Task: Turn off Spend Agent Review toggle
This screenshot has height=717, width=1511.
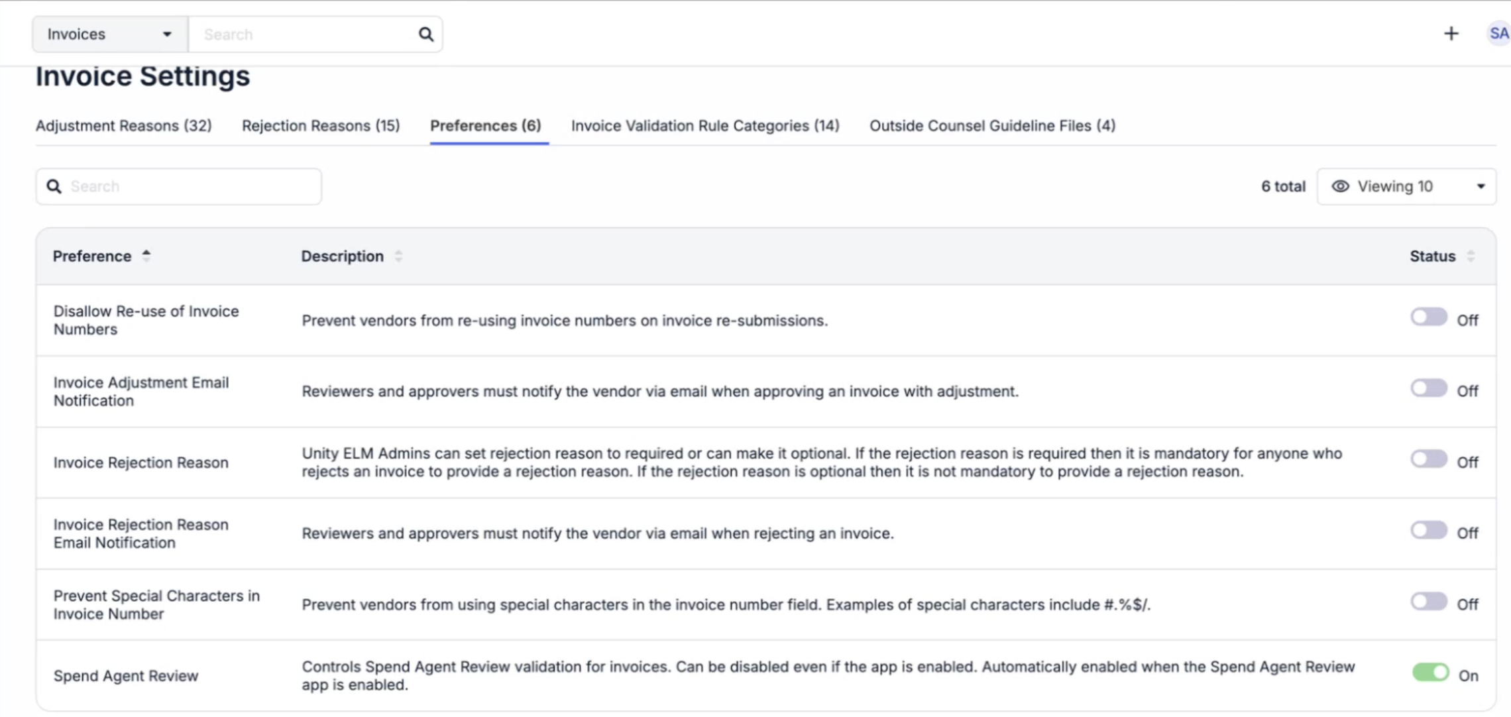Action: pos(1430,673)
